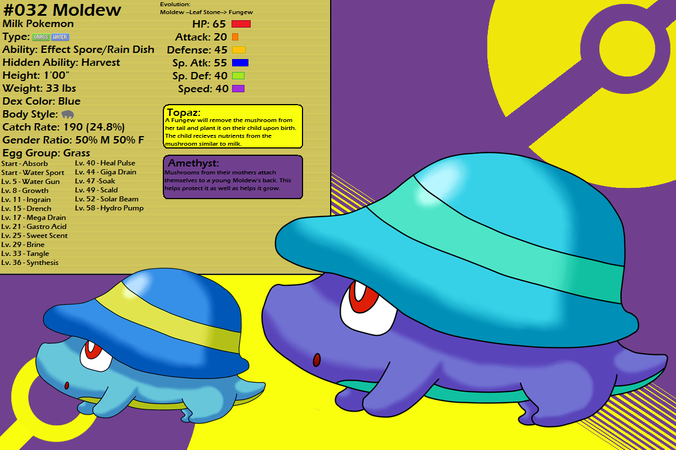
Task: Click the '#032 Moldew' title
Action: pos(62,10)
